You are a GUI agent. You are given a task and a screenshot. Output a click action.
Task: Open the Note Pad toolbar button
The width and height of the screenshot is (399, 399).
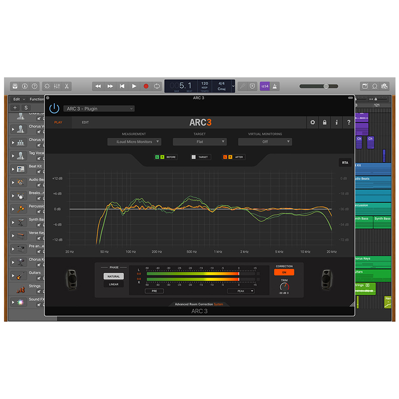click(x=365, y=86)
